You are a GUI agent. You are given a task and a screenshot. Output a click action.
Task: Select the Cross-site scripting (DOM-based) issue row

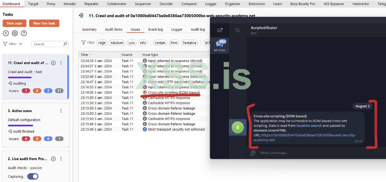[144, 93]
